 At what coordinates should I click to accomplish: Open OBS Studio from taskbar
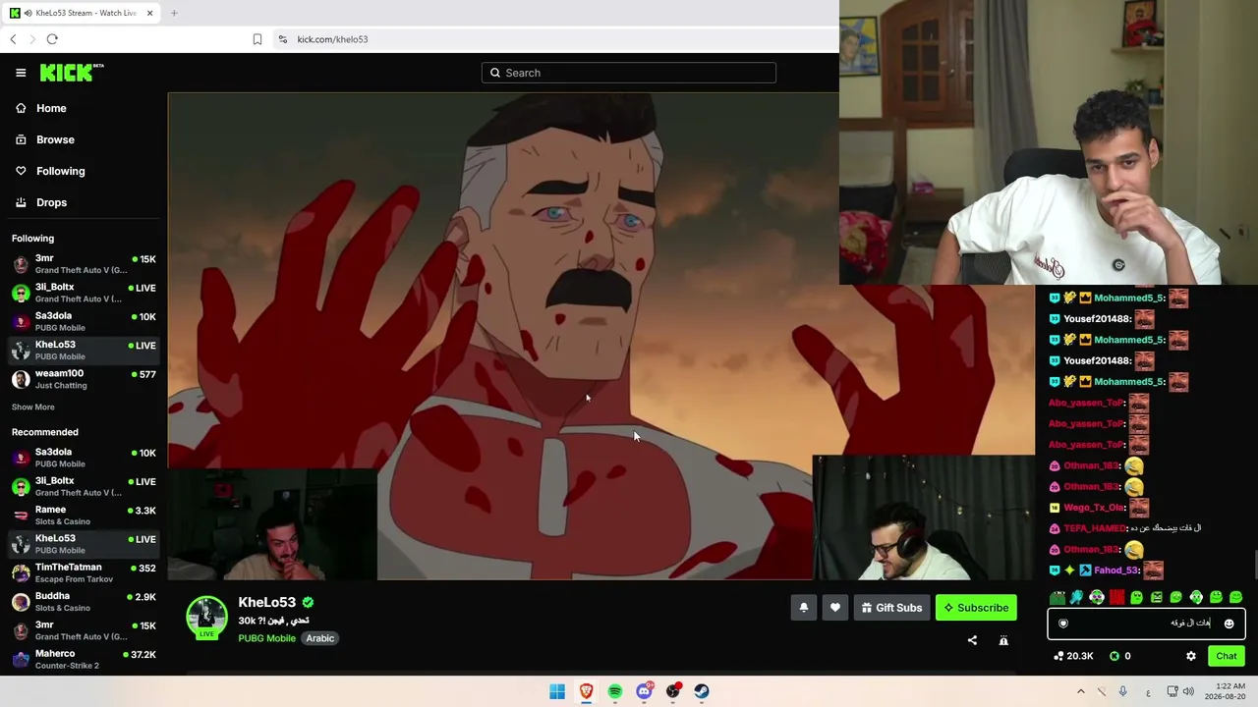point(673,691)
